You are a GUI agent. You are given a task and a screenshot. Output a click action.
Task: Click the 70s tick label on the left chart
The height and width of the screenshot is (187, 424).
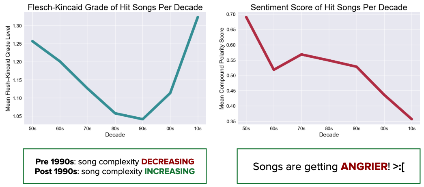[x=87, y=128]
